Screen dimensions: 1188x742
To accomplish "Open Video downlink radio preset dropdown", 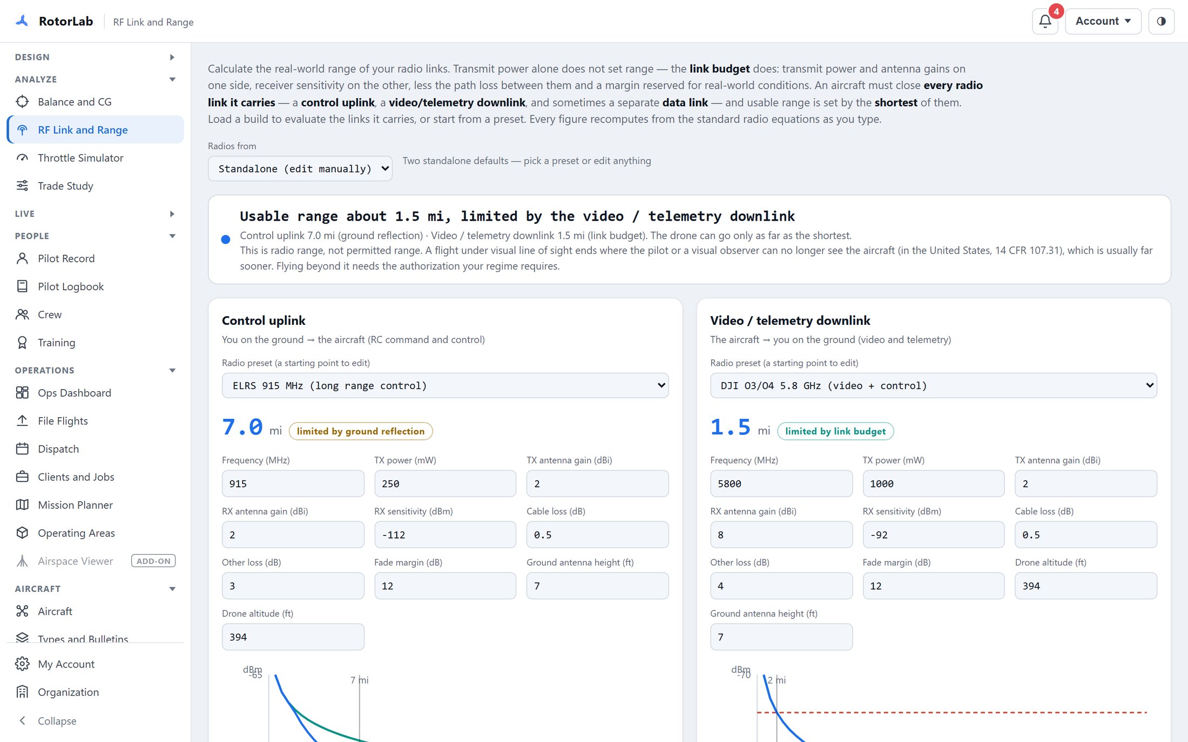I will click(x=933, y=385).
